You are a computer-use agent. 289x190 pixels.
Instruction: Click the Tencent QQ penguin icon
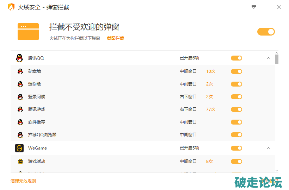click(19, 58)
